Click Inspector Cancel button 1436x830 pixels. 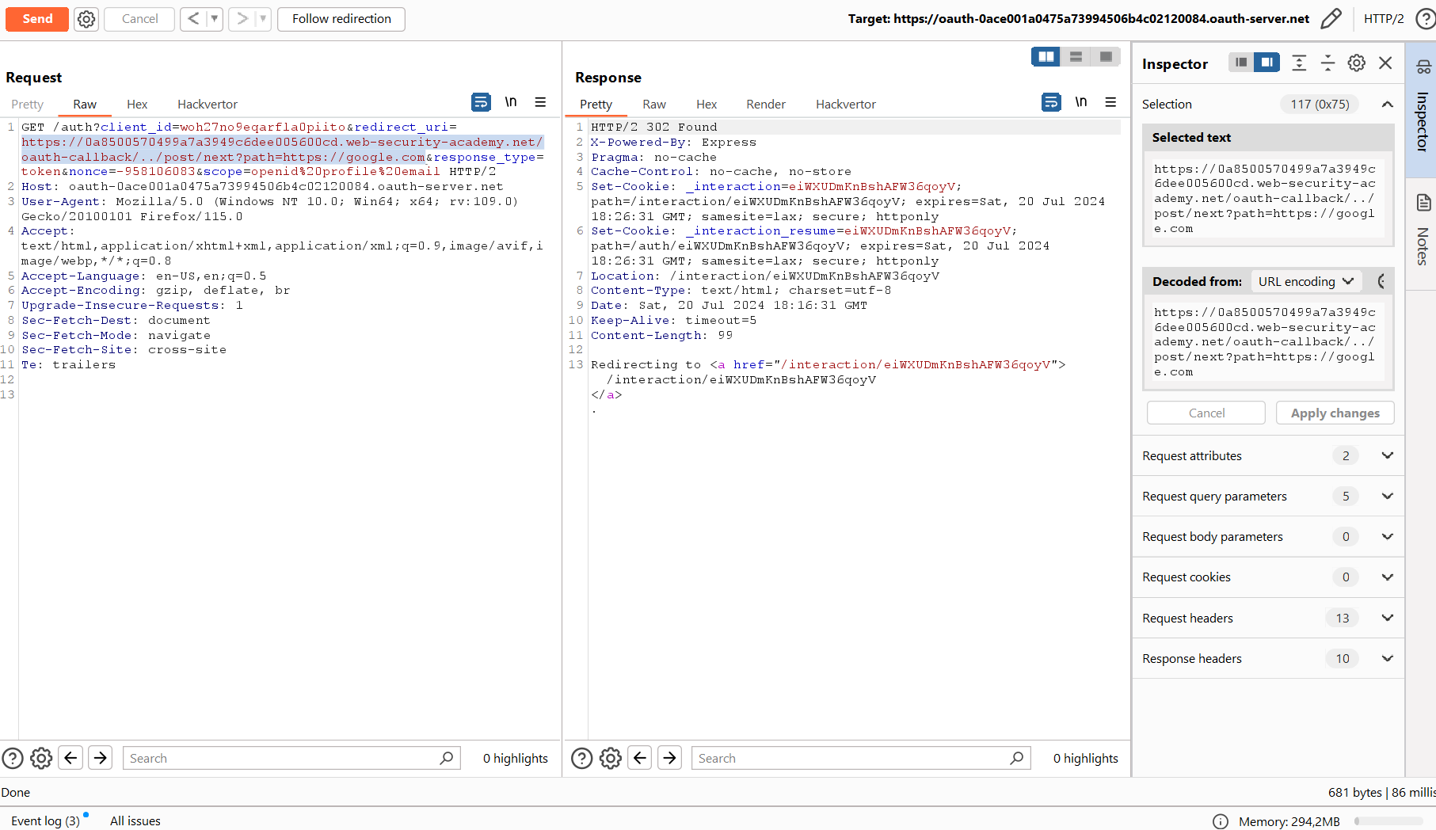1206,413
